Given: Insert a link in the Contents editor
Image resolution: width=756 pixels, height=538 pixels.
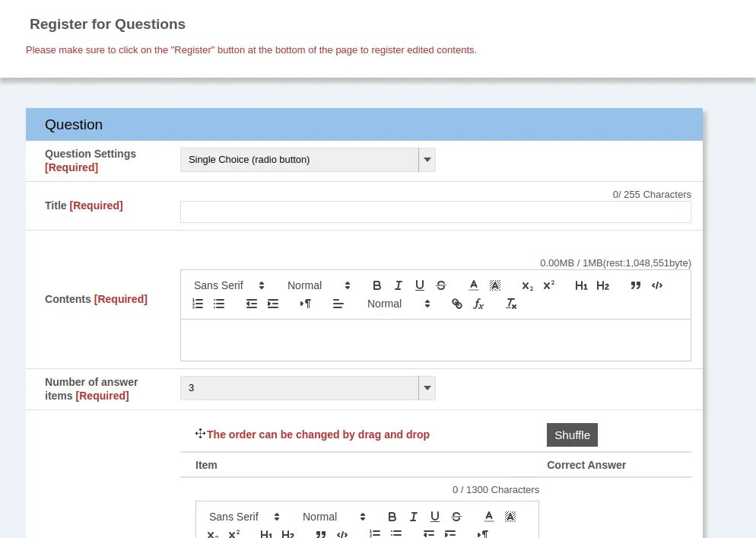Looking at the screenshot, I should pos(457,304).
